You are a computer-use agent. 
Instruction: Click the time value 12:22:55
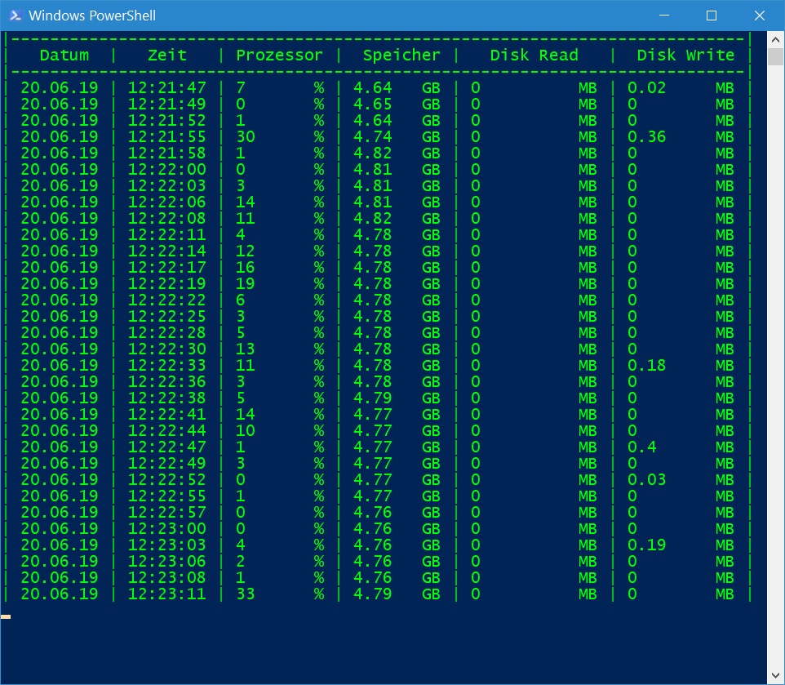(166, 496)
